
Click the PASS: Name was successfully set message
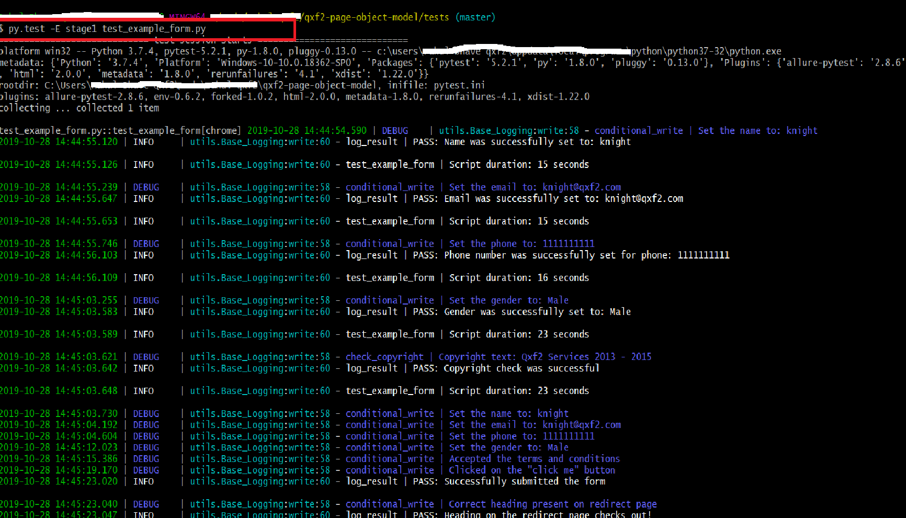523,141
